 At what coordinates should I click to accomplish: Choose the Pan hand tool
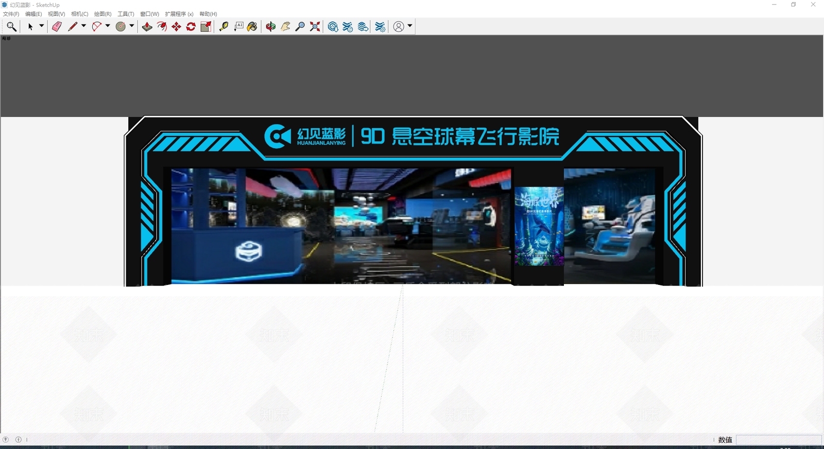[285, 27]
